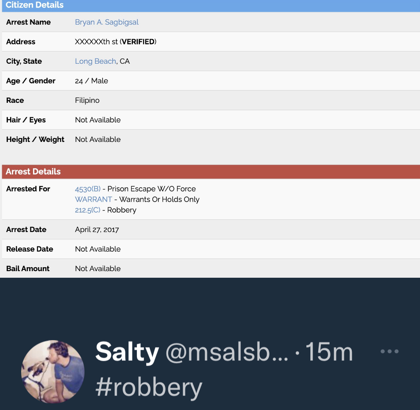
Task: Click the WARRANT charge link
Action: pyautogui.click(x=93, y=200)
